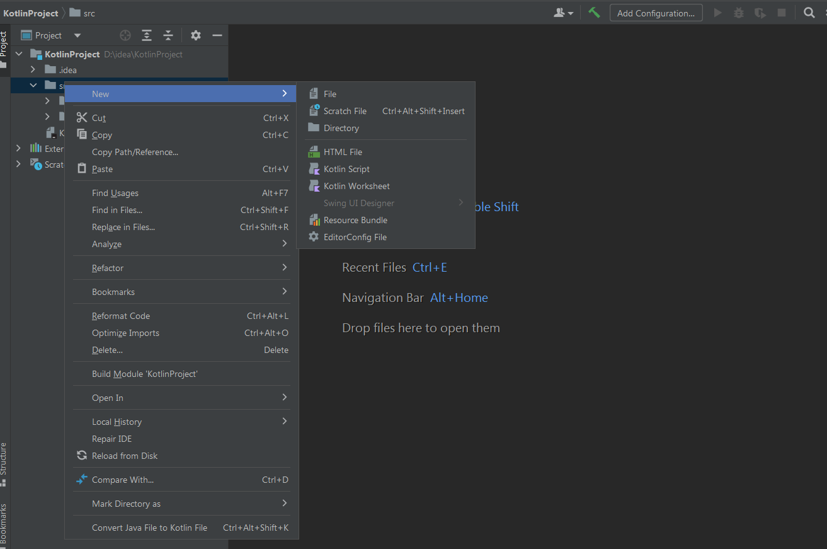Select Copy Path/Reference... menu entry

181,152
